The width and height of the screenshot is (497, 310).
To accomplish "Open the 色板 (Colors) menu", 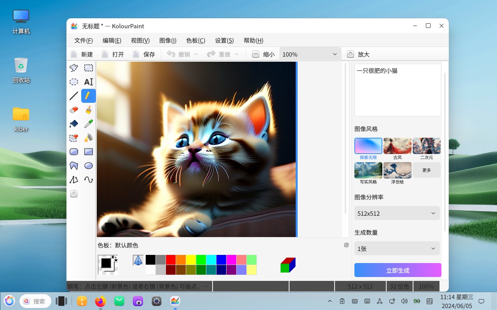I will pyautogui.click(x=195, y=40).
